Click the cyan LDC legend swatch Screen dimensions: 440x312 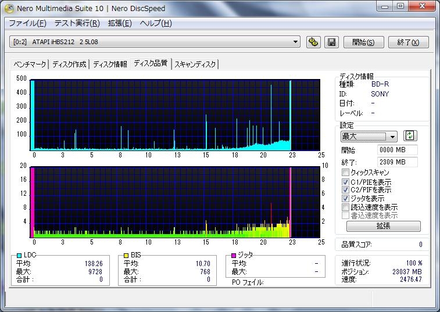tap(19, 255)
